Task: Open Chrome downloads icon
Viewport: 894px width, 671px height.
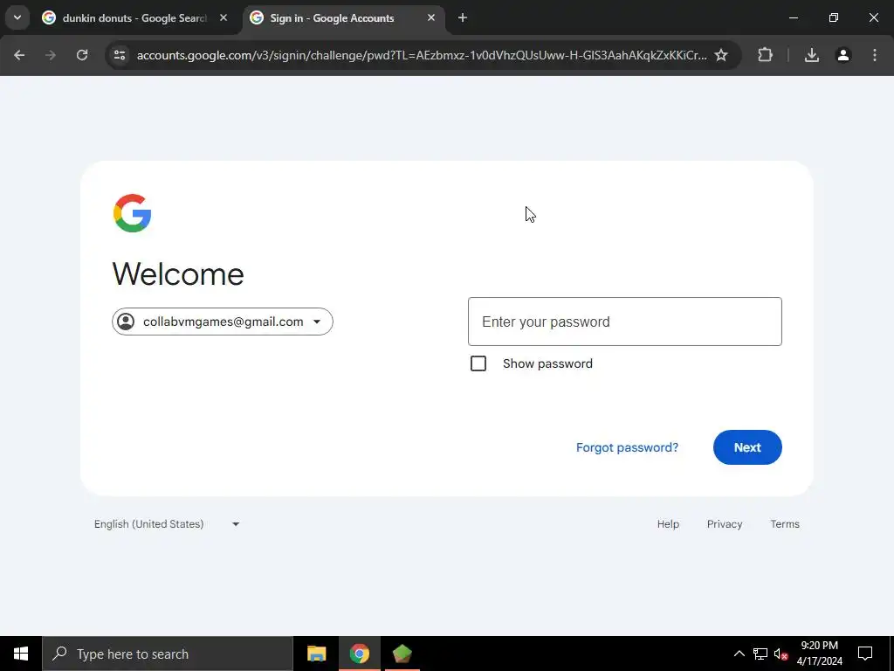Action: coord(812,55)
